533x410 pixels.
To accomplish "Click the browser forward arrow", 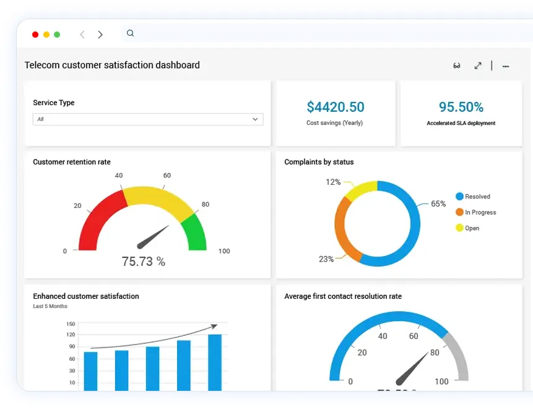I will (x=100, y=35).
